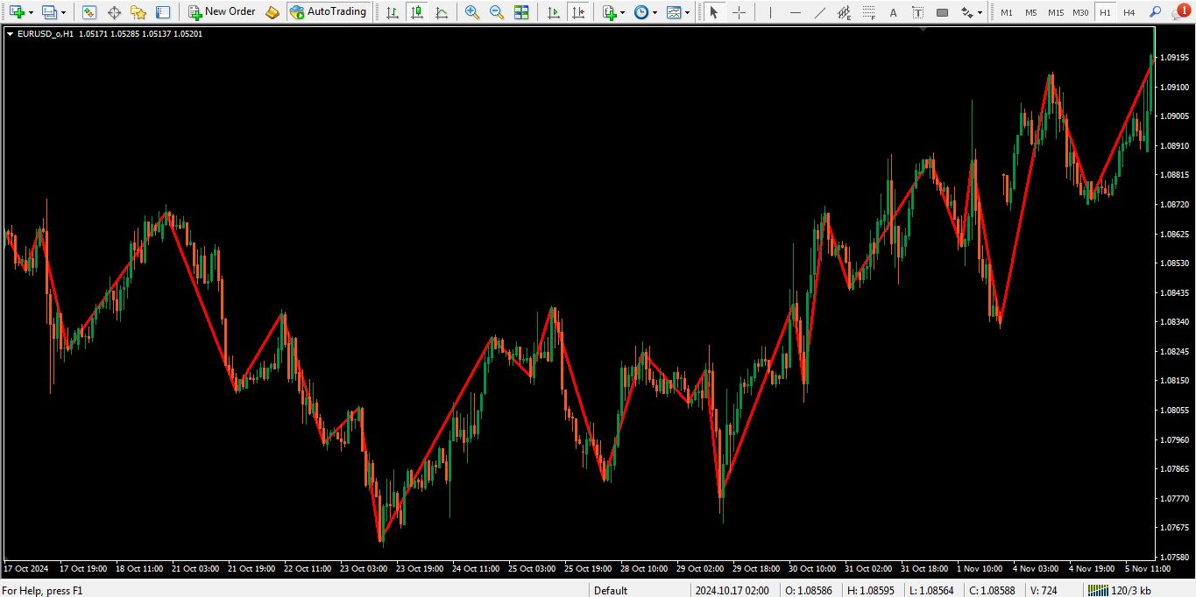Image resolution: width=1196 pixels, height=597 pixels.
Task: Expand the Profiles dropdown arrow
Action: pos(63,13)
